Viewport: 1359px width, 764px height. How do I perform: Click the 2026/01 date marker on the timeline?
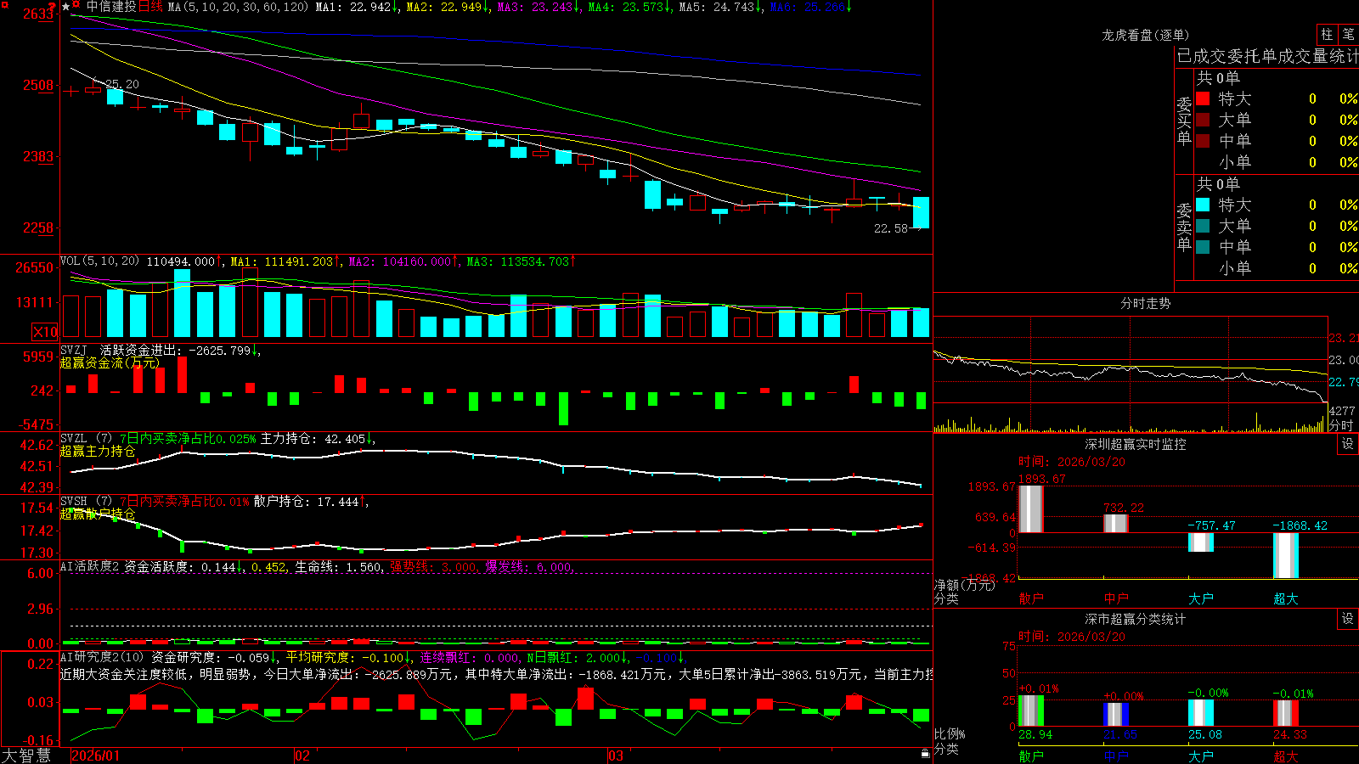coord(96,756)
